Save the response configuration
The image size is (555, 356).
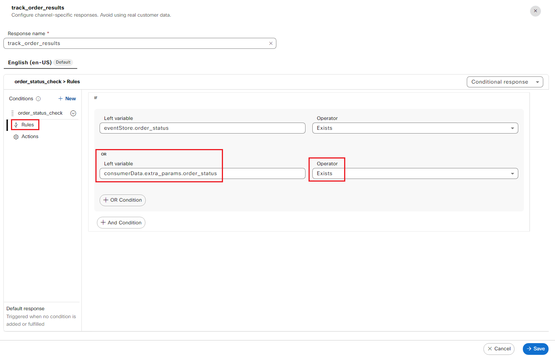click(535, 349)
